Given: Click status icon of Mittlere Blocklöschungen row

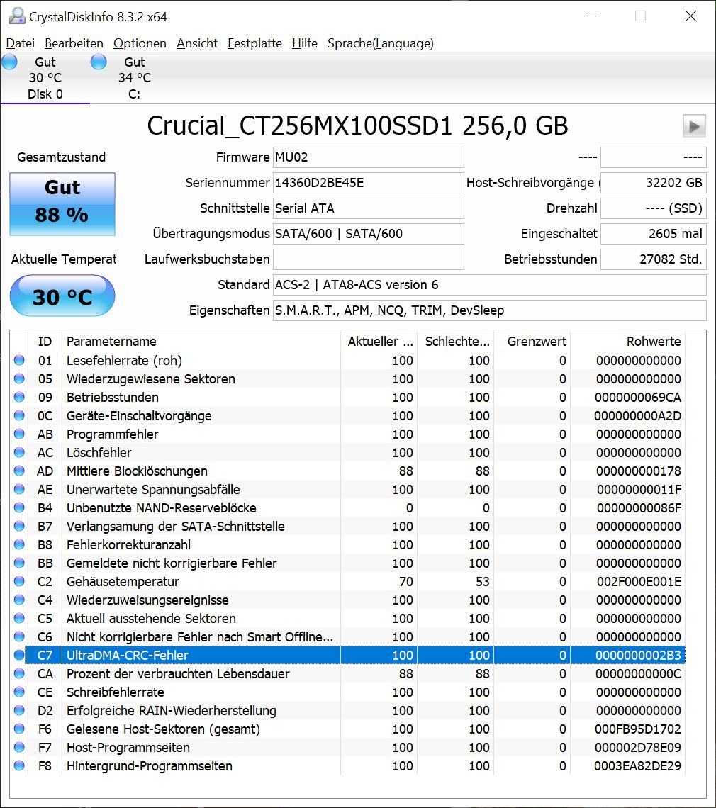Looking at the screenshot, I should pyautogui.click(x=19, y=471).
